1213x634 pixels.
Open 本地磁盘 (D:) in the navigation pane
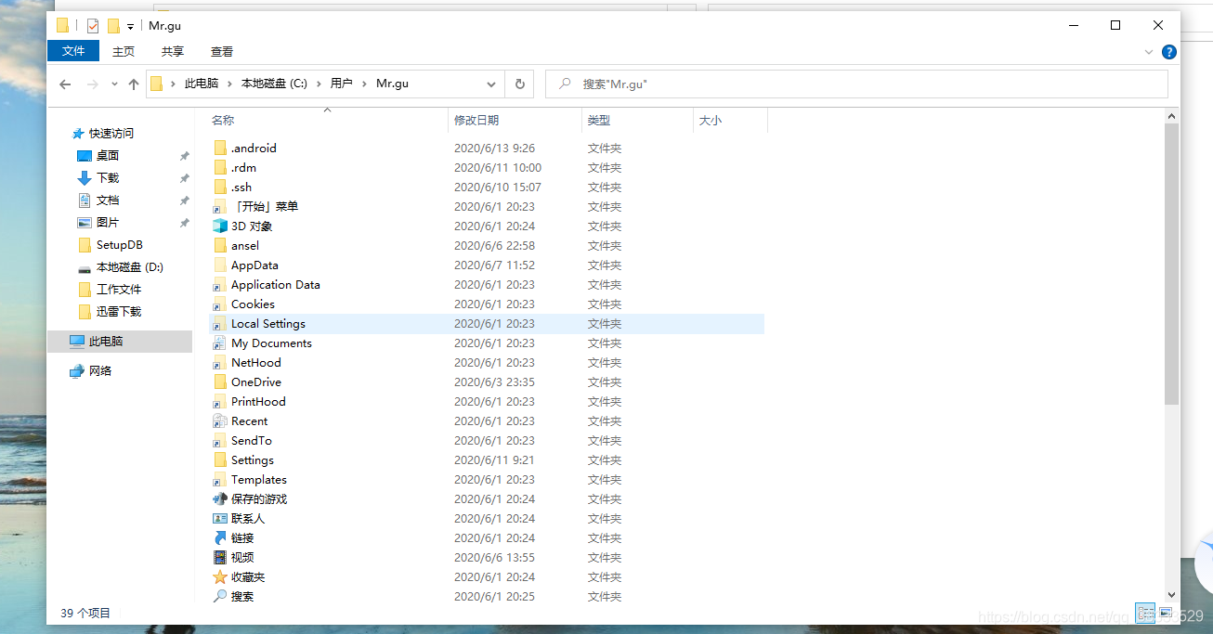click(129, 267)
